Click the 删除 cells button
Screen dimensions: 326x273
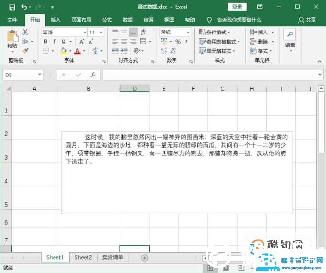tap(259, 42)
